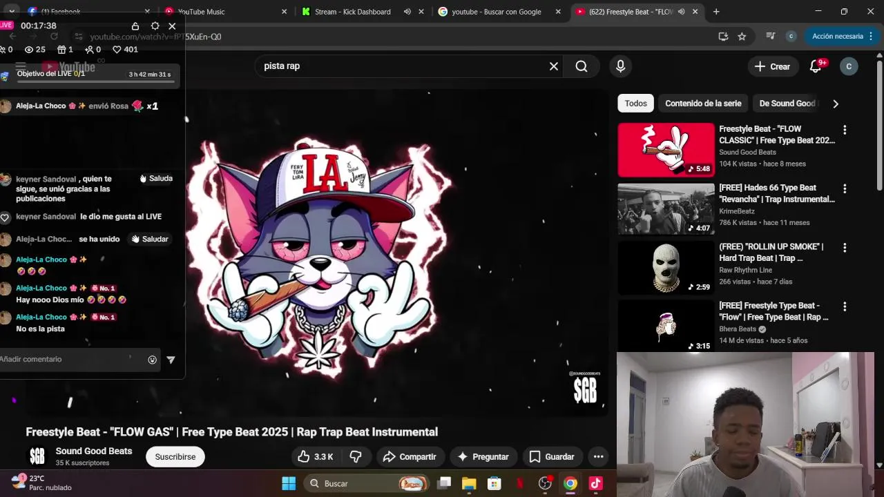Open Chrome media controls icon
This screenshot has height=497, width=884.
770,37
